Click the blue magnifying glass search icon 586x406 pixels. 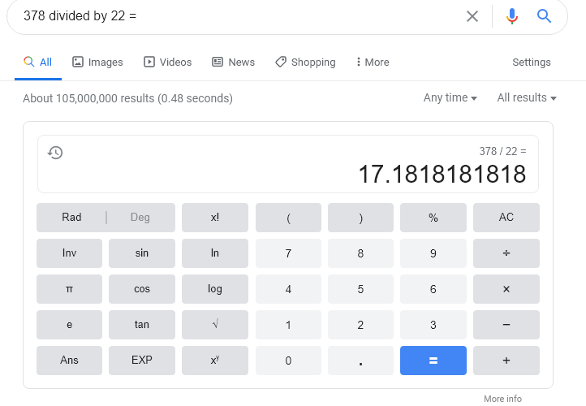(544, 16)
